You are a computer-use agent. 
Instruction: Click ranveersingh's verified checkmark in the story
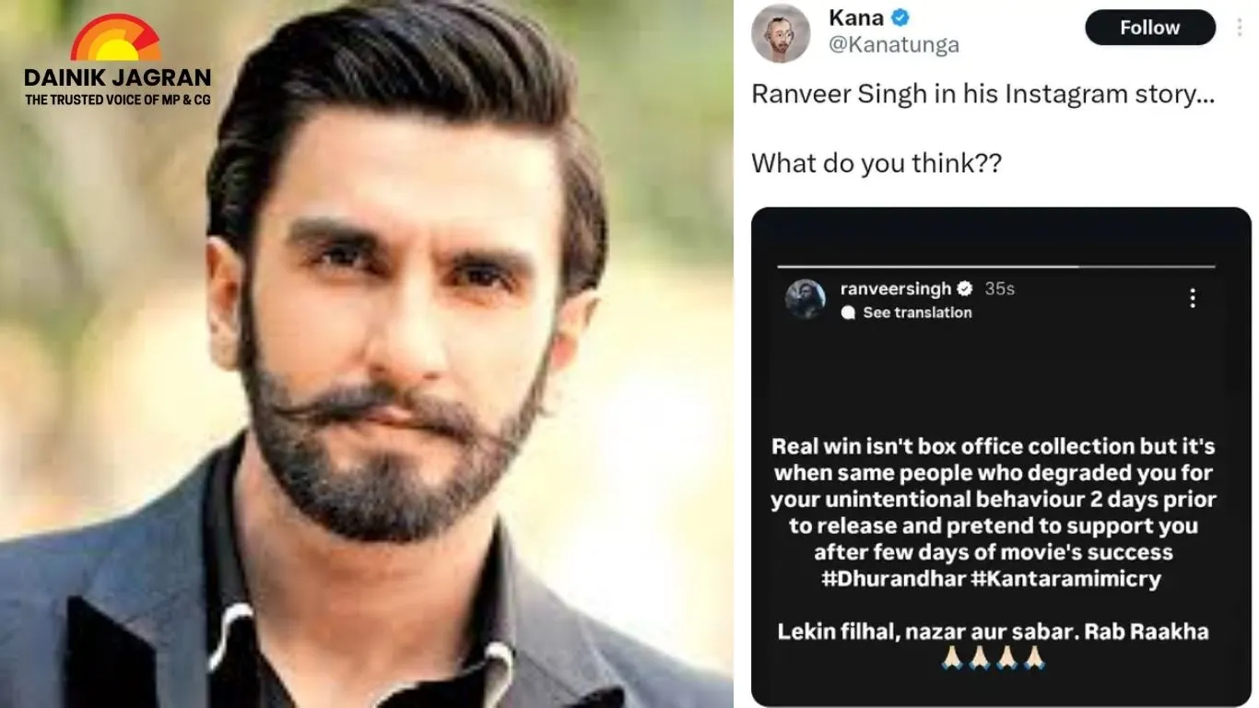[964, 289]
